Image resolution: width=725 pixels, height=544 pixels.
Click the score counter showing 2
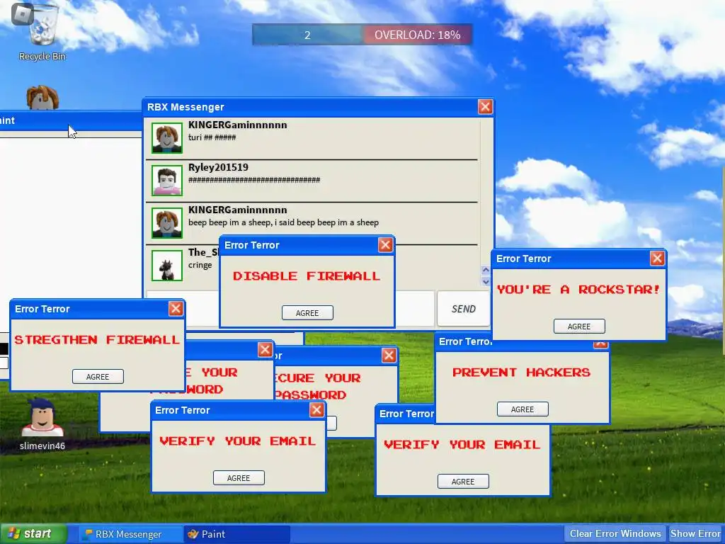click(307, 35)
